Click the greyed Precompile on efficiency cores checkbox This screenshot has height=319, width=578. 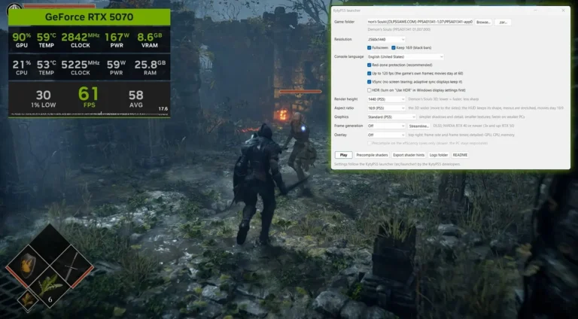369,143
